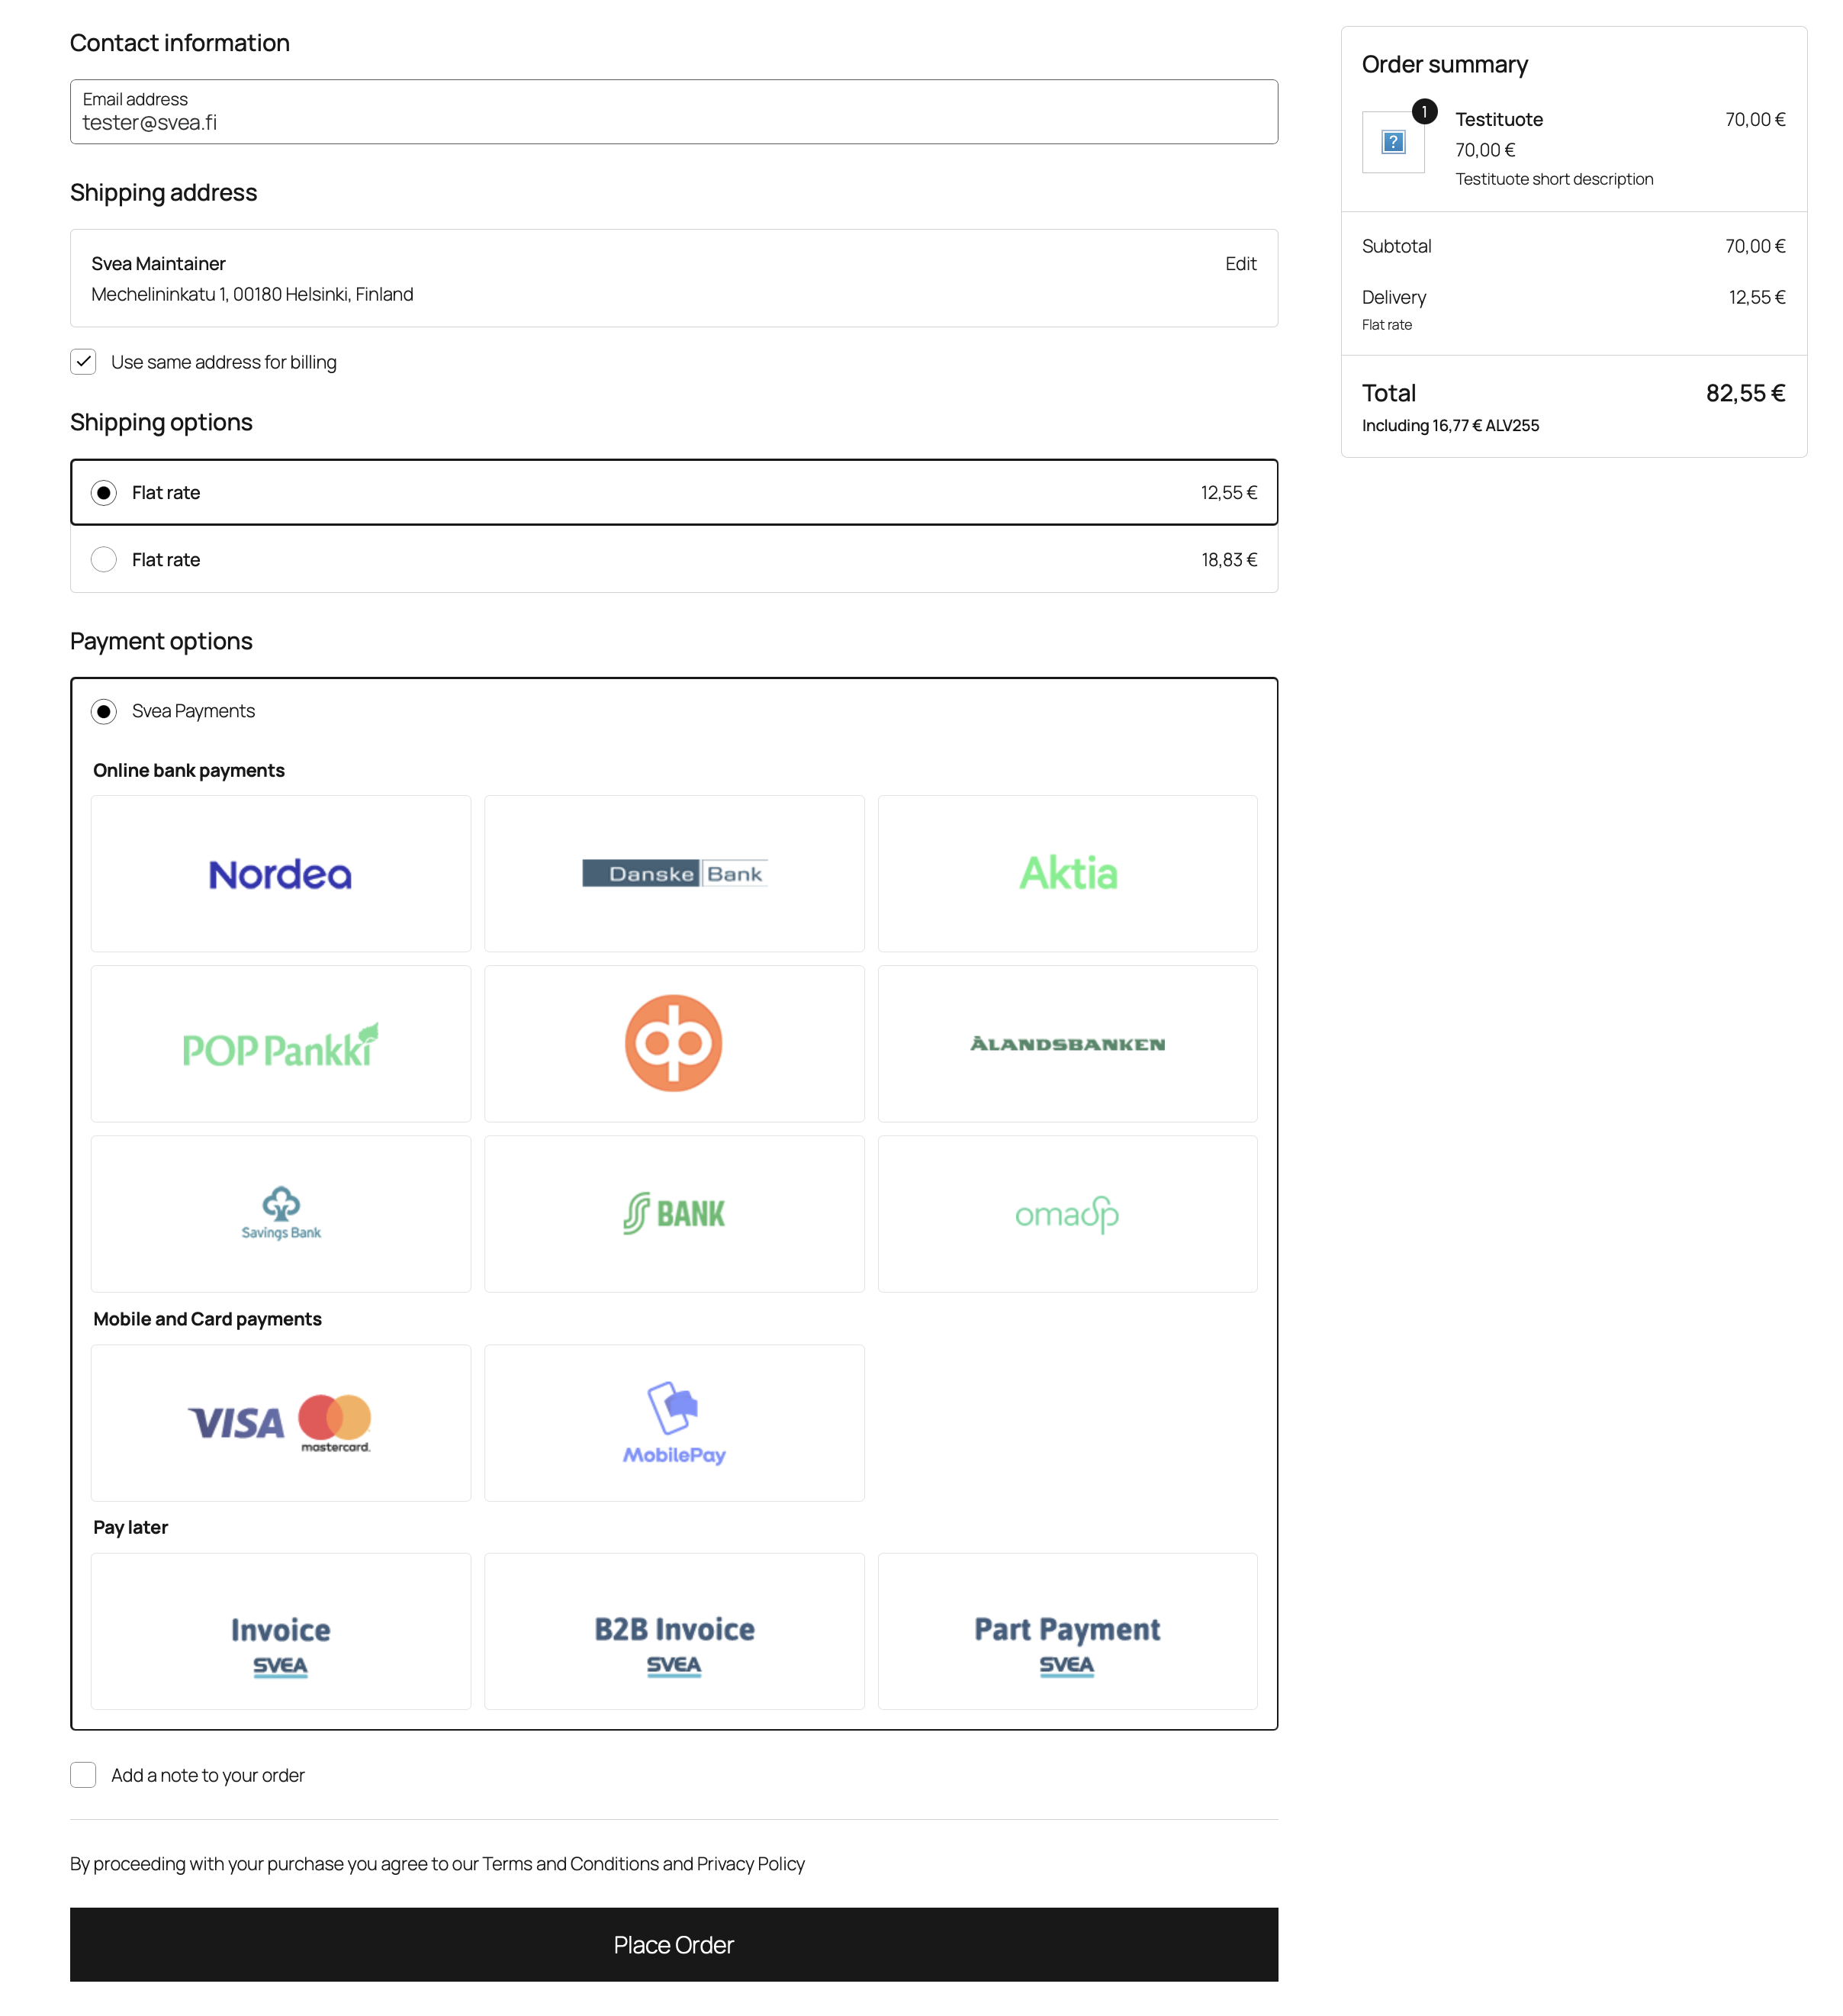Click the Including 16,77 € ALV255 text
This screenshot has width=1843, height=2016.
pos(1450,426)
